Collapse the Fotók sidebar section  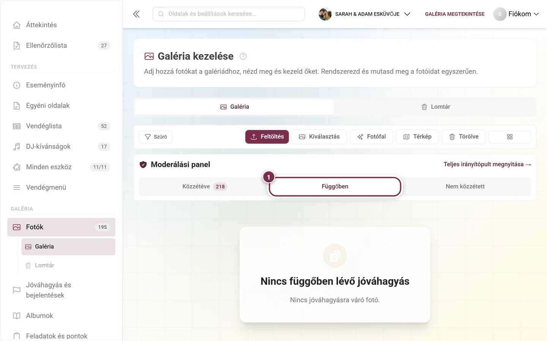(x=62, y=227)
